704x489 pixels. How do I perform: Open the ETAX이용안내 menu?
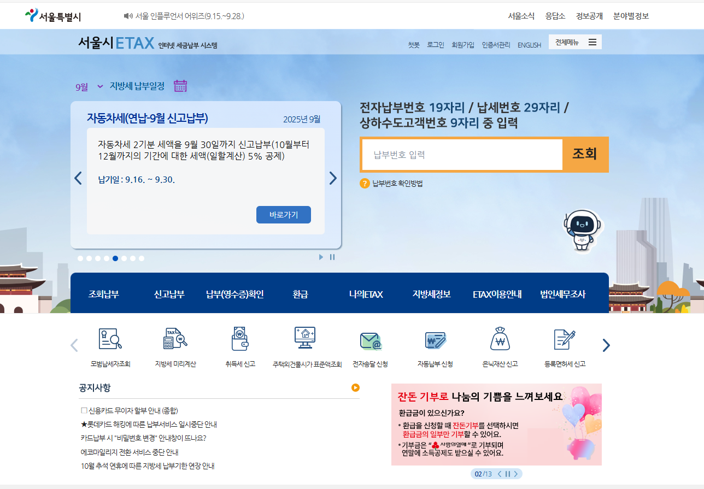click(497, 294)
